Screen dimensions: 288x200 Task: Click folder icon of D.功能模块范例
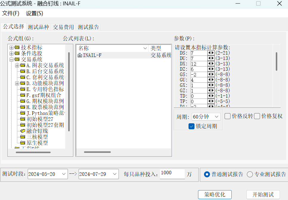pos(23,83)
